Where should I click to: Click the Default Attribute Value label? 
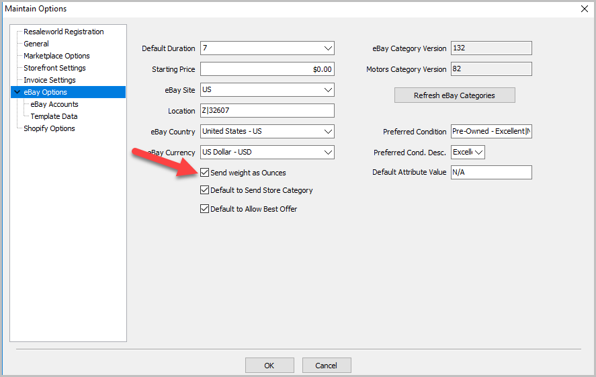409,172
